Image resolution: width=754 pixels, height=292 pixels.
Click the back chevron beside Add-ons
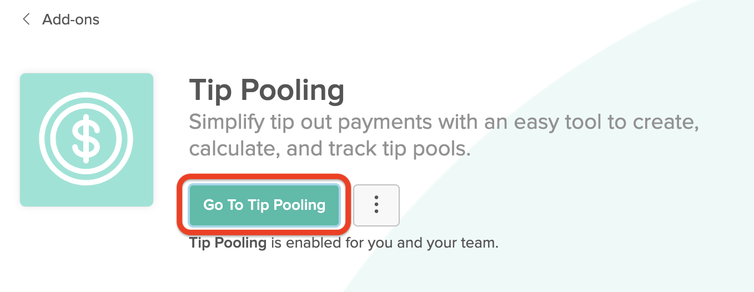[26, 19]
